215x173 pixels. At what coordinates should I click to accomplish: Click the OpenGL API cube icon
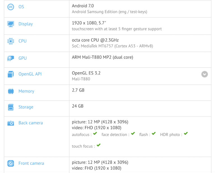(x=11, y=74)
